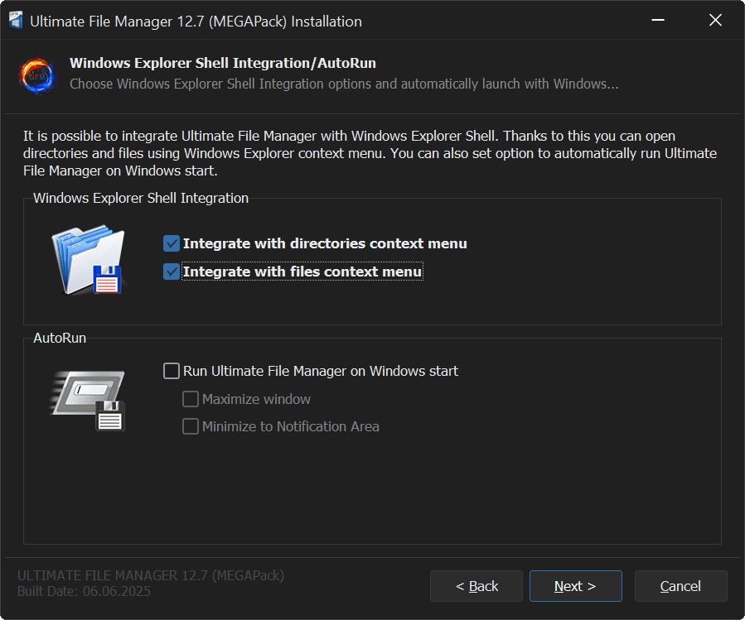Proceed by pressing the Next button

coord(575,586)
